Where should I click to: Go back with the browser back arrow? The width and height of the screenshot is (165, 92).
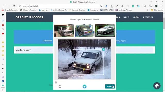pyautogui.click(x=3, y=6)
